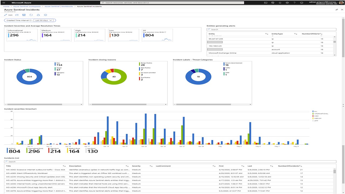Select the High severity tile
Image resolution: width=345 pixels, height=194 pixels.
[x=90, y=35]
